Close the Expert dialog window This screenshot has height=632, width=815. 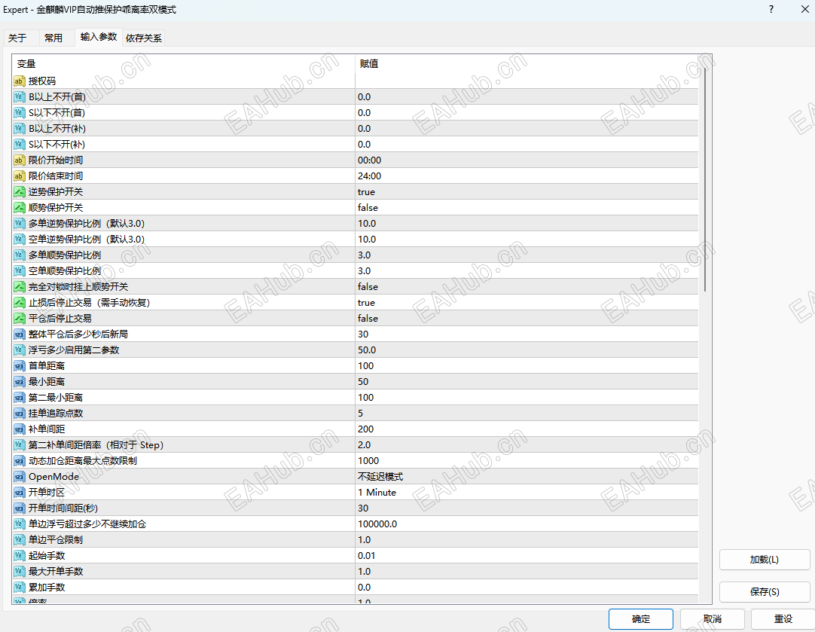(804, 9)
